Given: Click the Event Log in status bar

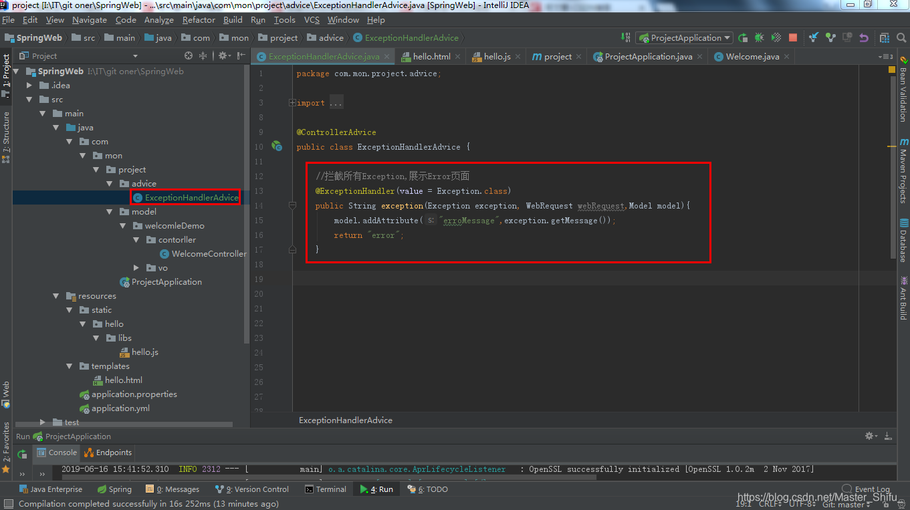Looking at the screenshot, I should click(x=866, y=489).
